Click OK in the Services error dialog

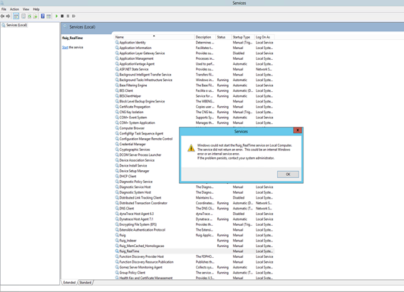click(x=288, y=174)
